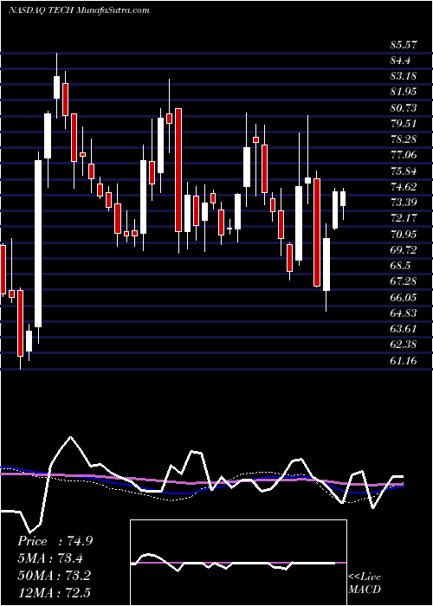
Task: Click the 'NASDAQ TECH MunafaSutra.com' title text
Action: tap(79, 10)
